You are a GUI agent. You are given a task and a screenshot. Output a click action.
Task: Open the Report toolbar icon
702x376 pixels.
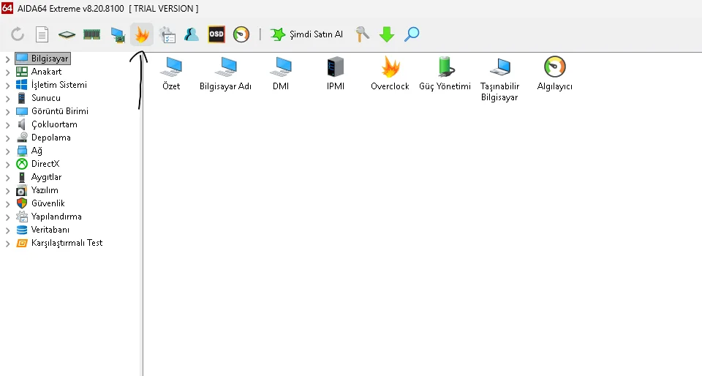click(42, 34)
